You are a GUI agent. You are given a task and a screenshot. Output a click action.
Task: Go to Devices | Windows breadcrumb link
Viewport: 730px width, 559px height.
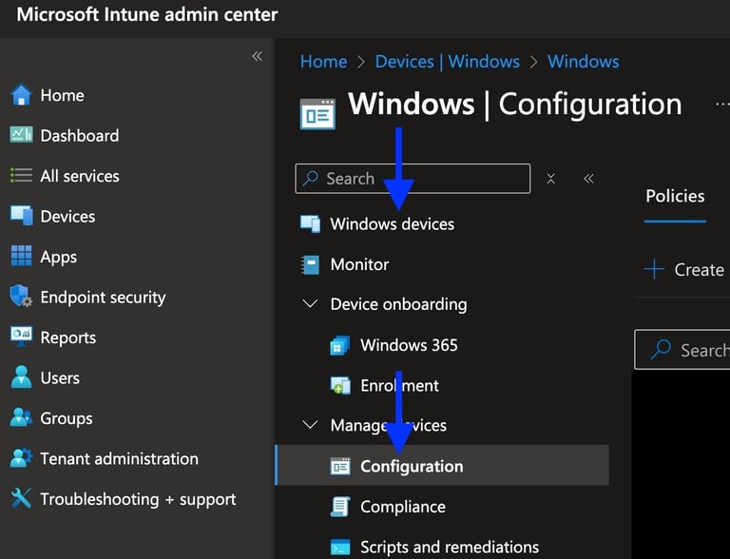click(x=448, y=62)
